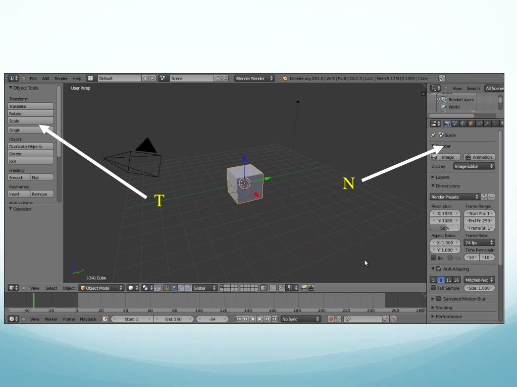517x387 pixels.
Task: Open the Outliner editor type selector
Action: coord(436,88)
